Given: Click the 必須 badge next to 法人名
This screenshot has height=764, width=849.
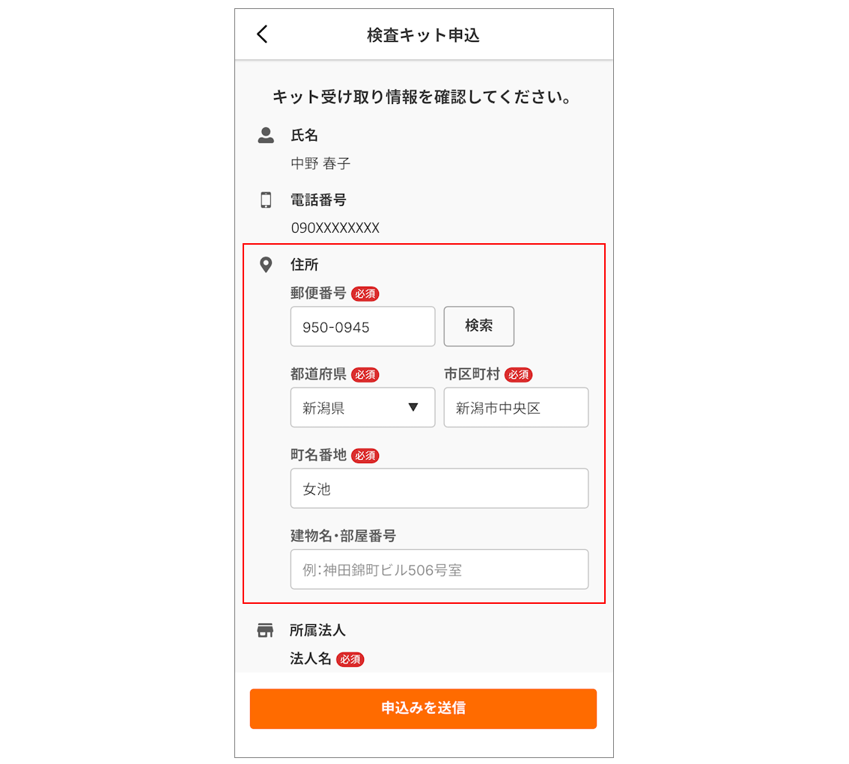Looking at the screenshot, I should pos(350,659).
